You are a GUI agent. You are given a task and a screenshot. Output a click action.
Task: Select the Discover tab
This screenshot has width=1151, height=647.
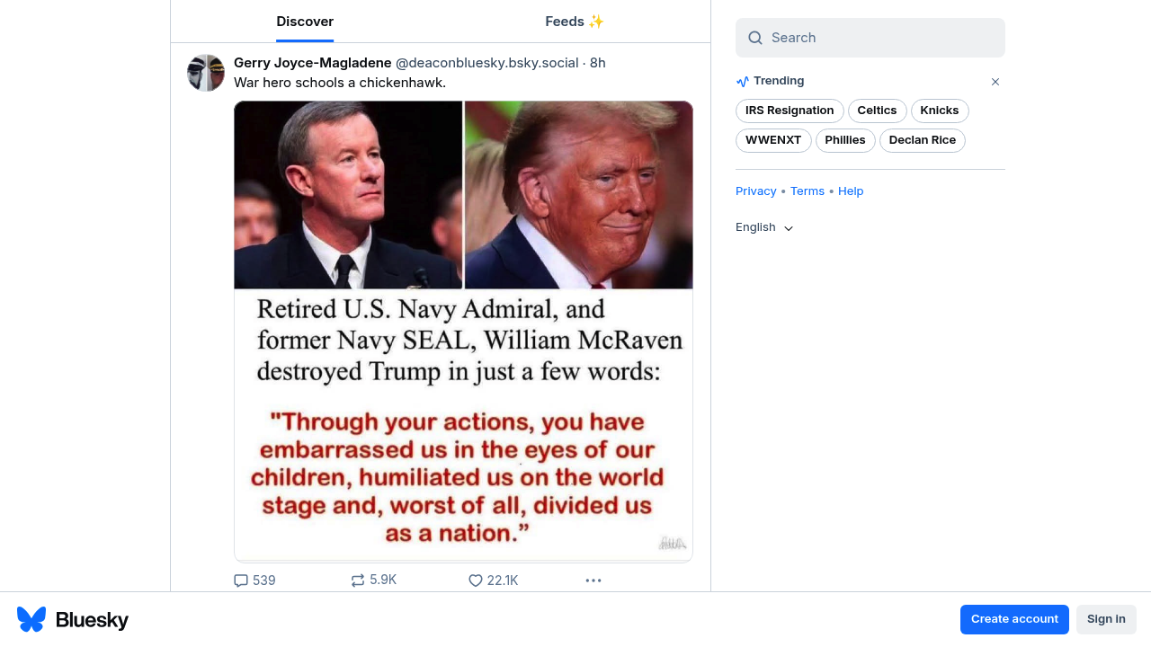pos(305,22)
